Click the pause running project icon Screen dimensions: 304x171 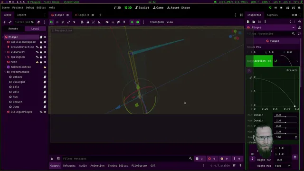[x=275, y=8]
